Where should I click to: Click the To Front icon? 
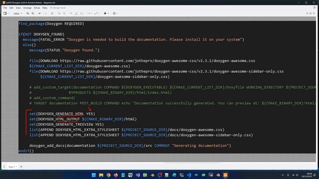[59, 13]
